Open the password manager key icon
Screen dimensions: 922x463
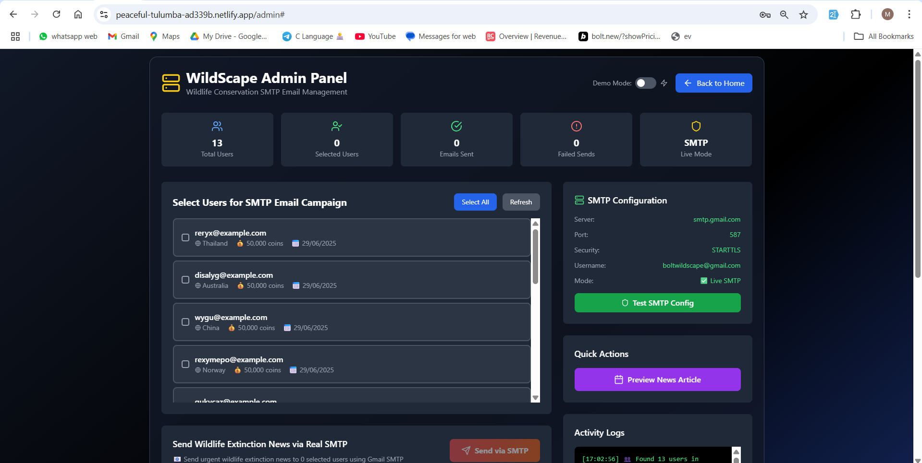(x=765, y=15)
